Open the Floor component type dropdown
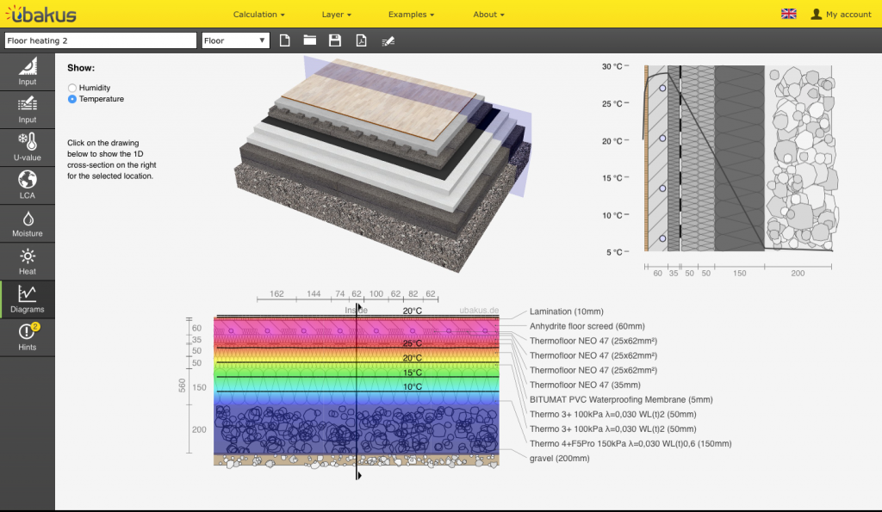The width and height of the screenshot is (882, 512). coord(235,40)
